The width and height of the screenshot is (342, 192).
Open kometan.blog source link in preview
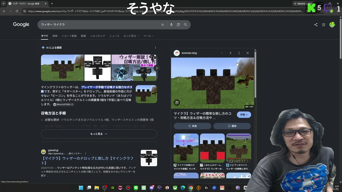(x=189, y=53)
